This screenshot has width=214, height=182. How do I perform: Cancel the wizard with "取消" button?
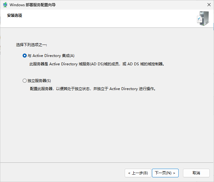[196, 173]
